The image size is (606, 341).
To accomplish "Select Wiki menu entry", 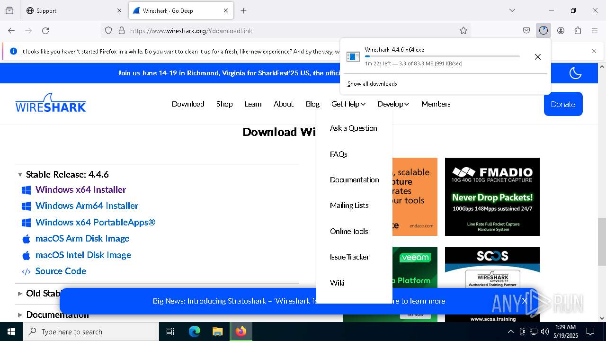I will tap(337, 283).
